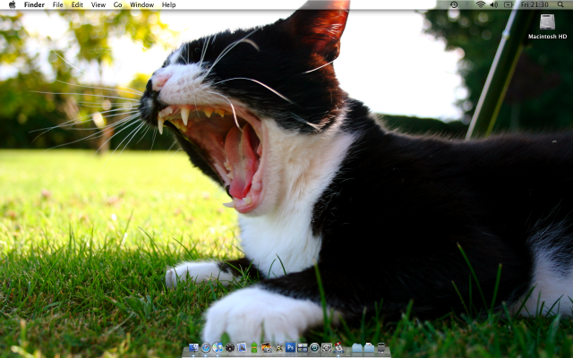Click the Fri 21:30 clock
This screenshot has width=573, height=358.
(535, 4)
